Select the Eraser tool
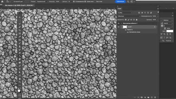 (x=20, y=53)
